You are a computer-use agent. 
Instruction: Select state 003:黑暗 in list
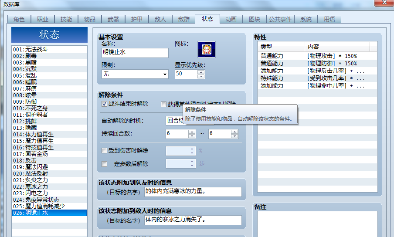click(x=50, y=62)
